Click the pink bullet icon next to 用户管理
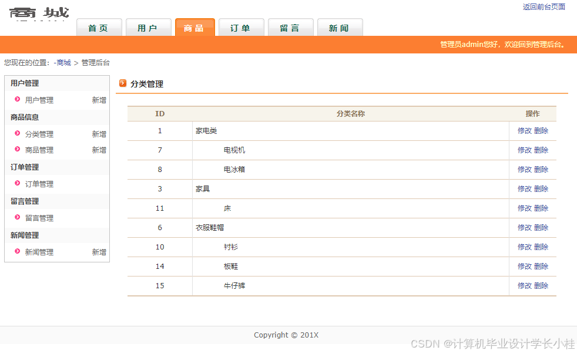The image size is (577, 354). (x=17, y=99)
